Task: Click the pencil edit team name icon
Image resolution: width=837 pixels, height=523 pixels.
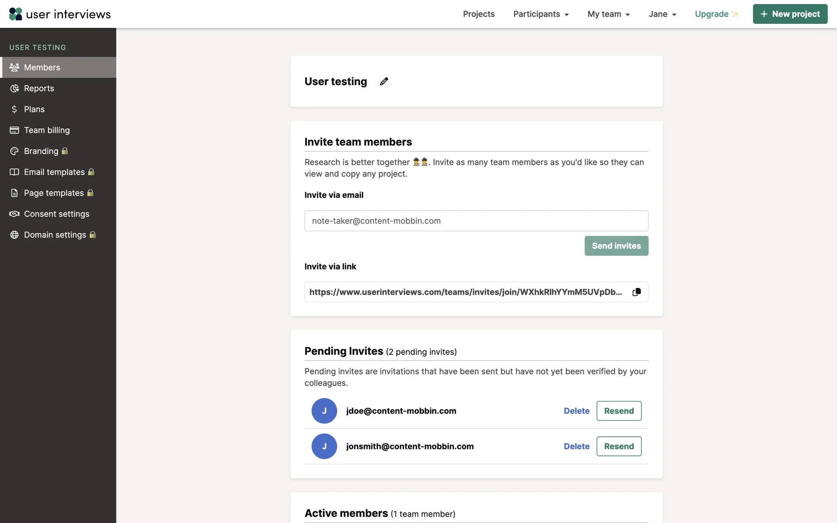Action: coord(384,82)
